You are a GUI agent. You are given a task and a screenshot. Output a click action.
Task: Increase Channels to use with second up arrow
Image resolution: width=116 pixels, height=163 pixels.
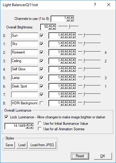(x=72, y=17)
